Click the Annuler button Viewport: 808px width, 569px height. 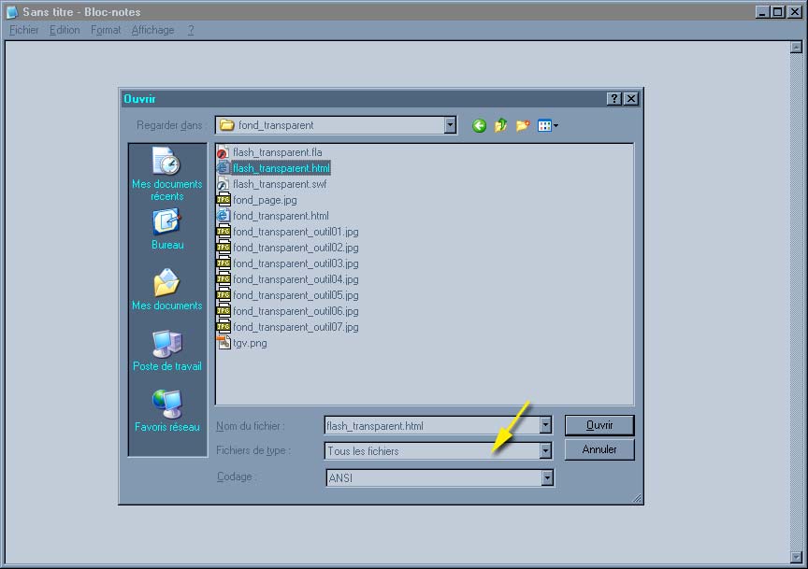pyautogui.click(x=599, y=449)
